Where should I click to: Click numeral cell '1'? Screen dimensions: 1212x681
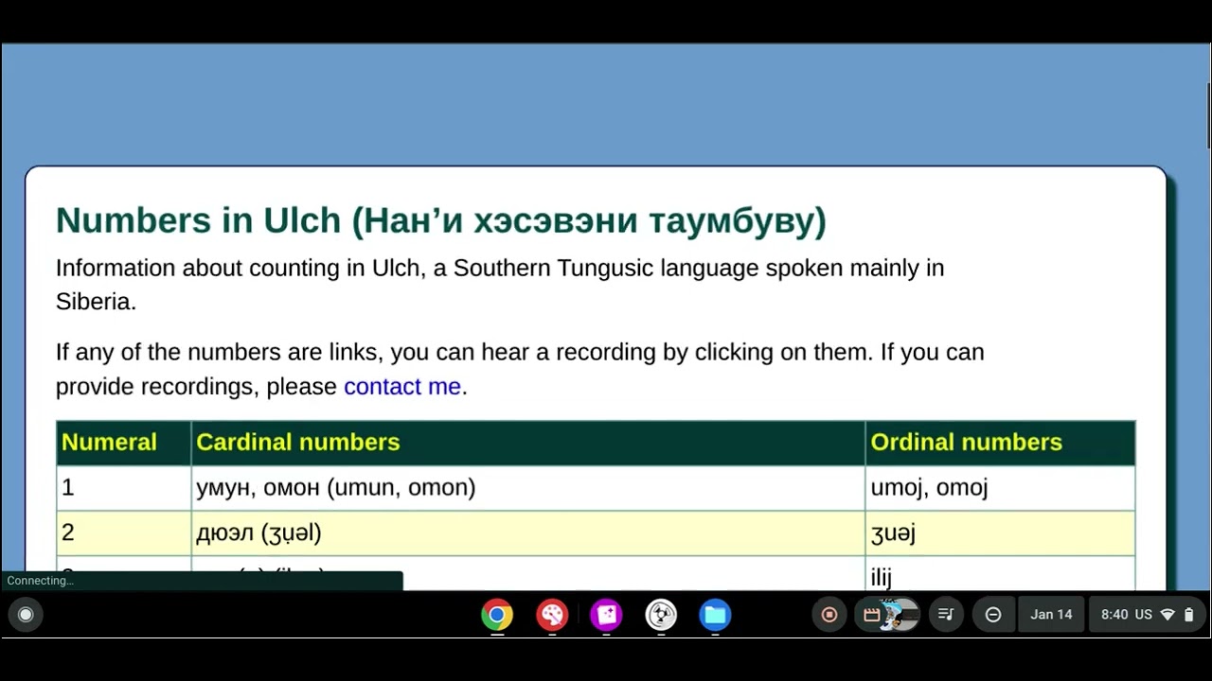tap(124, 488)
